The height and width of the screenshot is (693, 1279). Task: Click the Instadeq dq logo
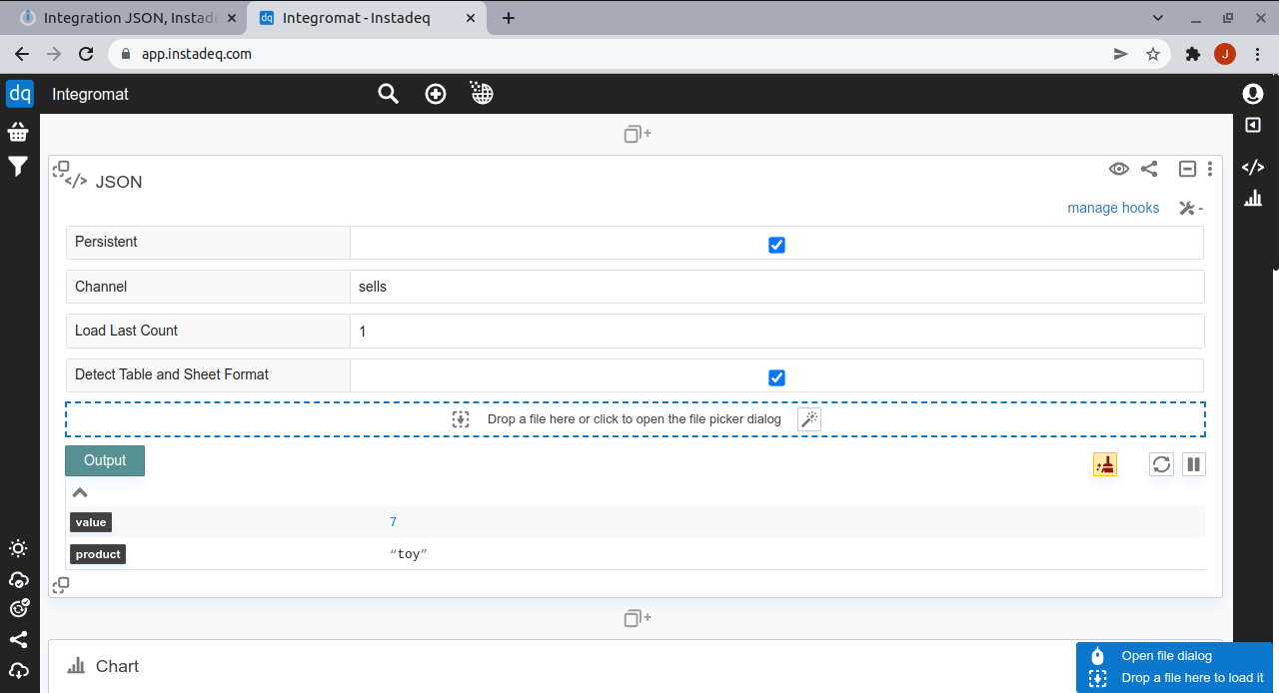click(20, 94)
